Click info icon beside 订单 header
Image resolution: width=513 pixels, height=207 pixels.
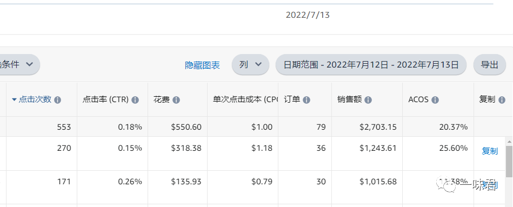tap(306, 100)
